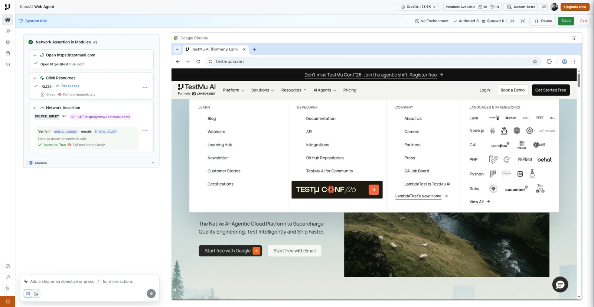594x307 pixels.
Task: Click the No Environment selector
Action: (x=432, y=21)
